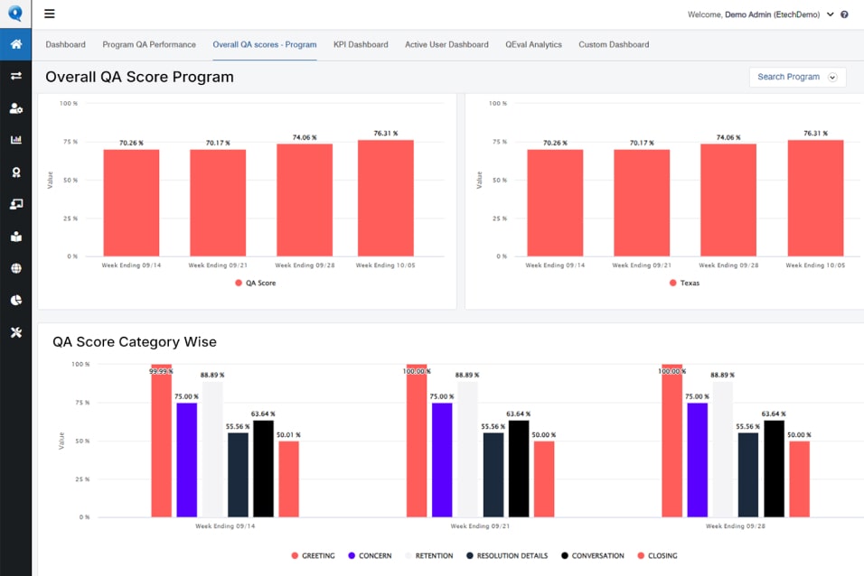864x576 pixels.
Task: Toggle the CONCERN legend entry
Action: coord(370,555)
